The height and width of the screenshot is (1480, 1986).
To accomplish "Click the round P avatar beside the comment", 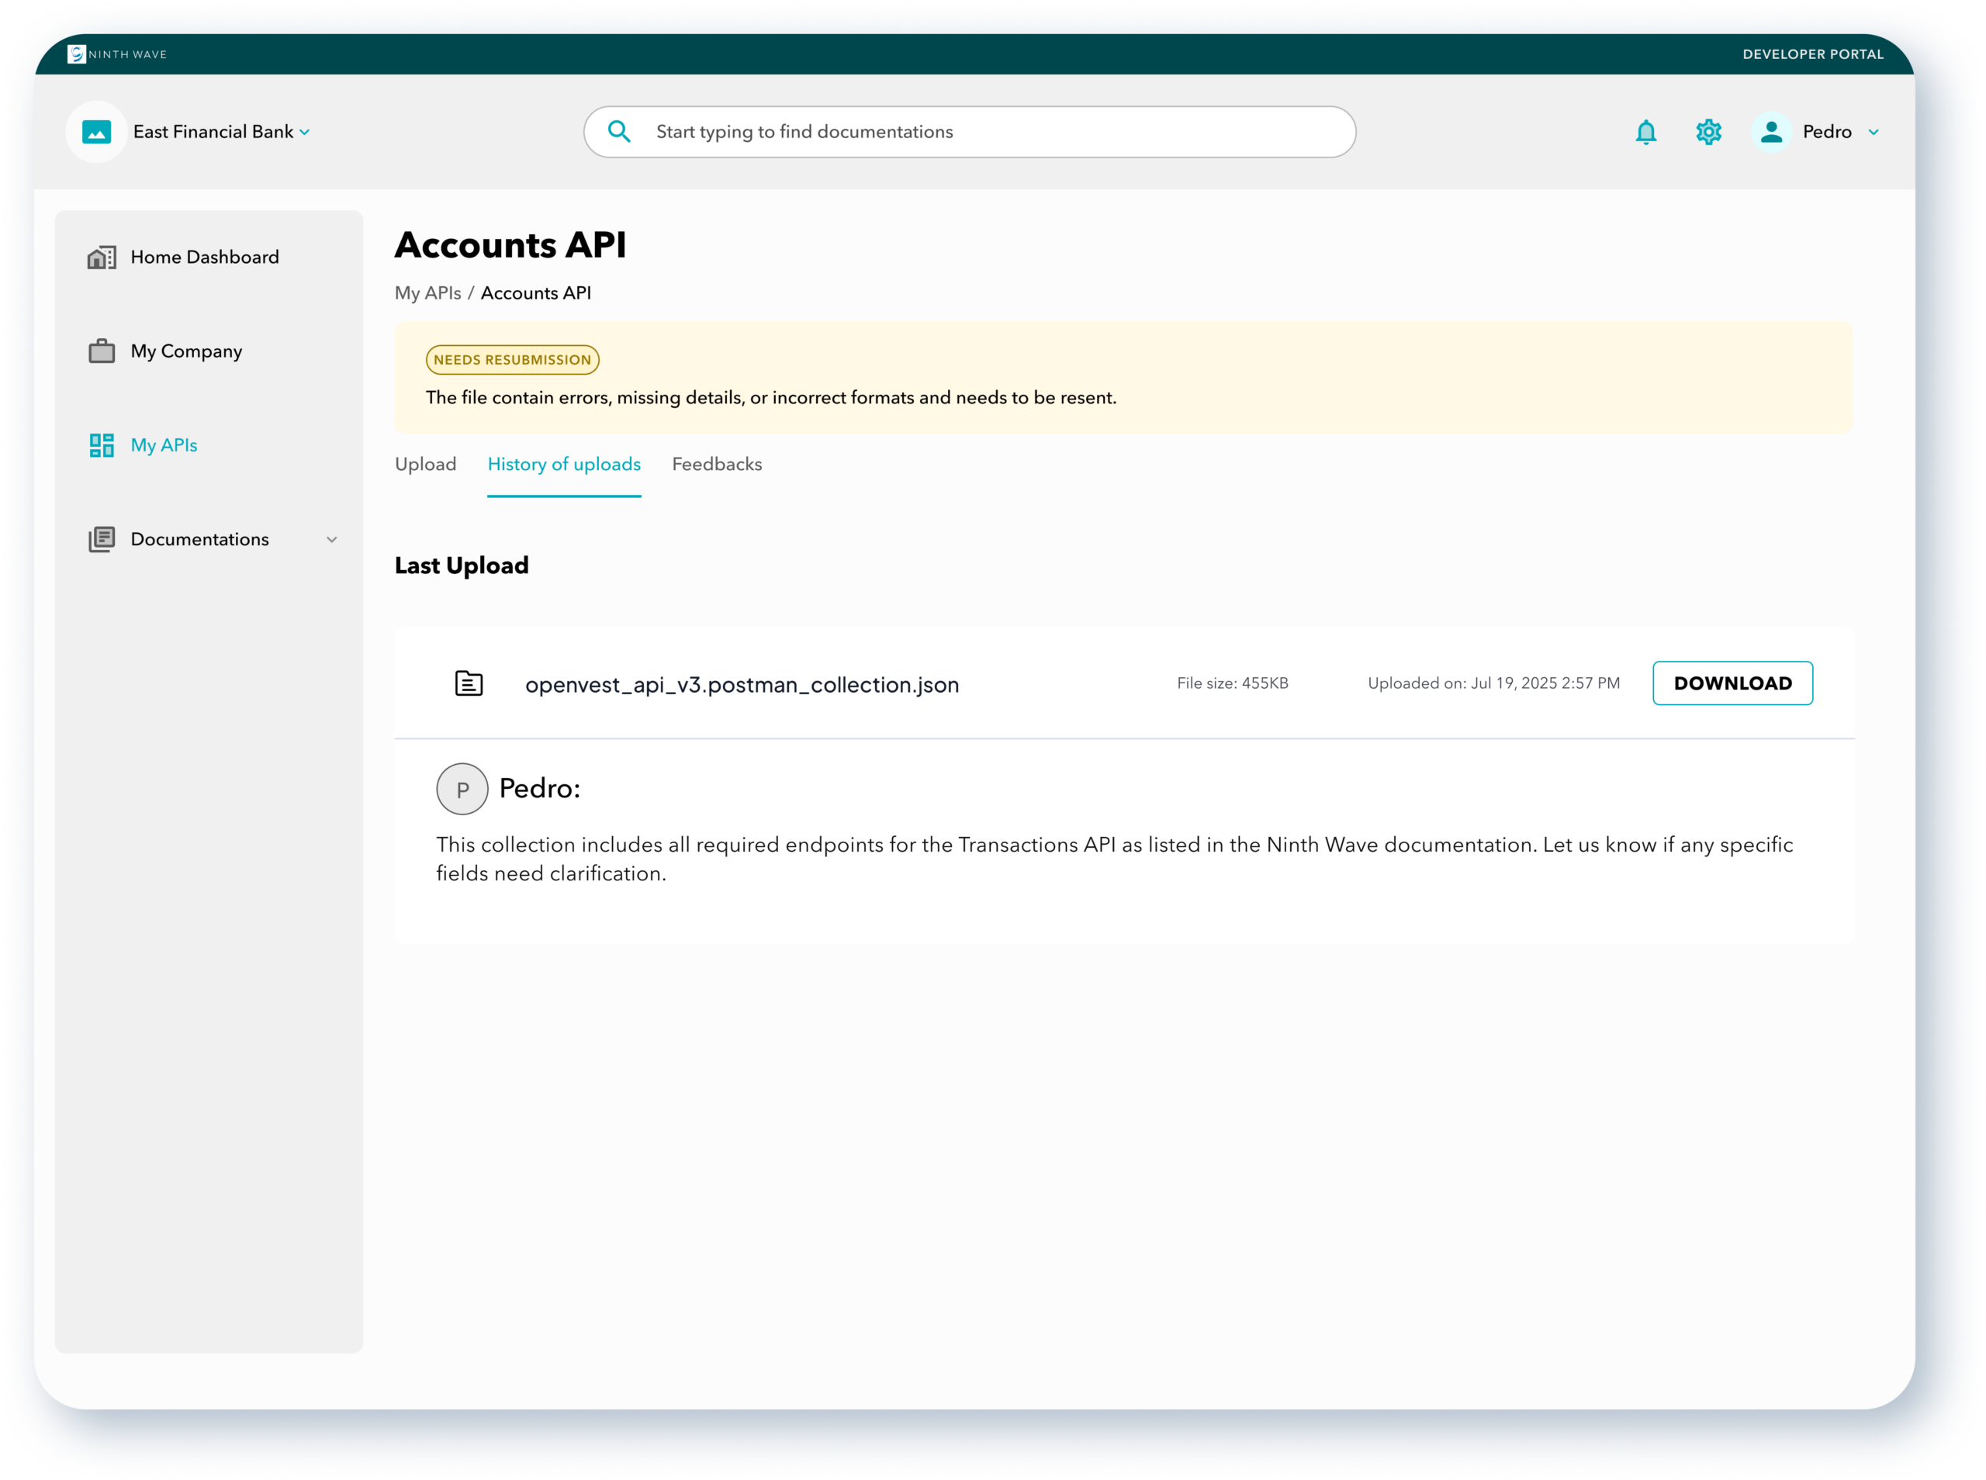I will click(x=462, y=788).
